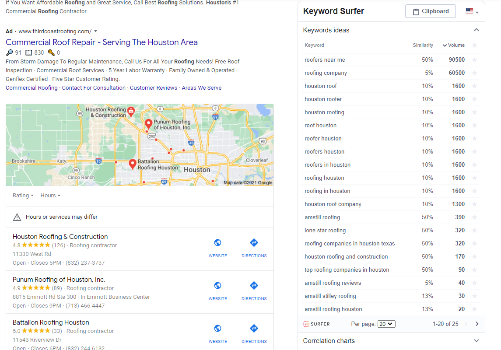Open the Customer Reviews sitelink
The image size is (501, 350).
point(154,88)
